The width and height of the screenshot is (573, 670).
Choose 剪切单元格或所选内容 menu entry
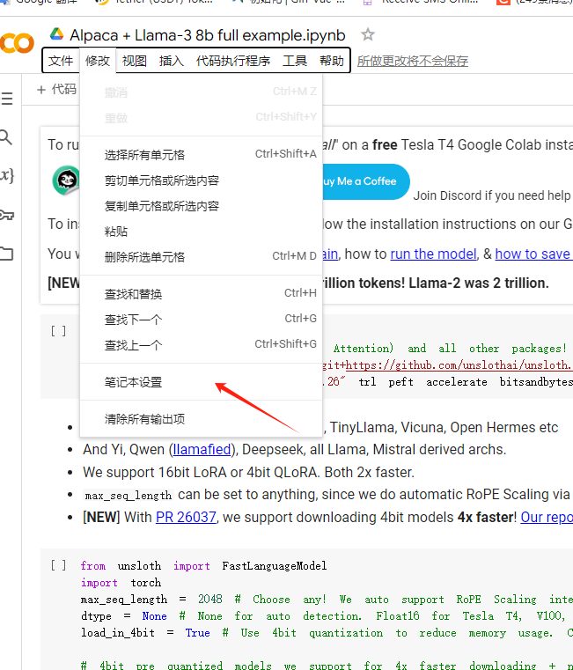[201, 180]
